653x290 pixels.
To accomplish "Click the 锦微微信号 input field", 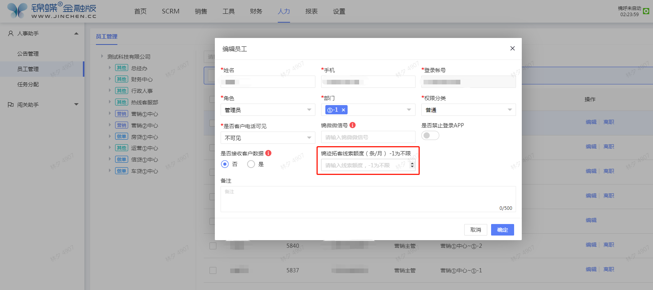I will pyautogui.click(x=368, y=137).
